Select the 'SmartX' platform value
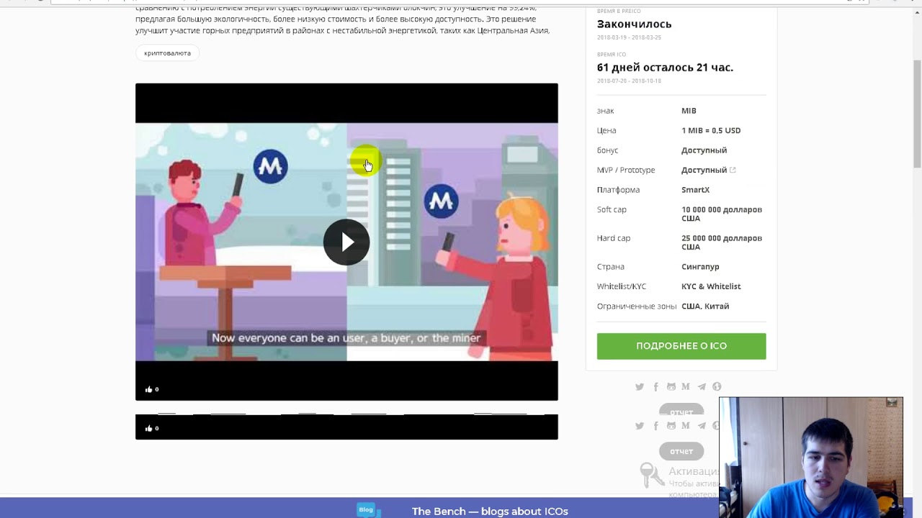 coord(695,190)
